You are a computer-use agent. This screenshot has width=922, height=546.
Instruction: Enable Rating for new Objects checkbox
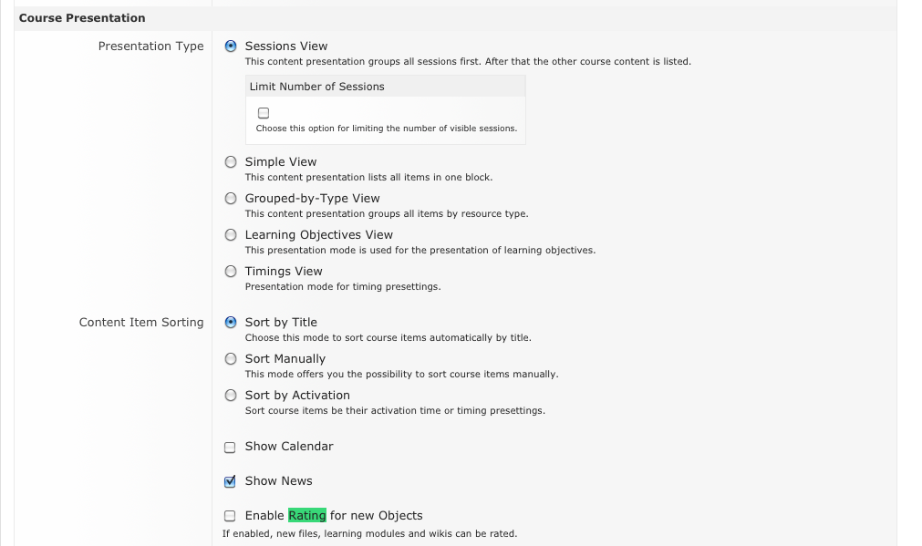pos(230,516)
